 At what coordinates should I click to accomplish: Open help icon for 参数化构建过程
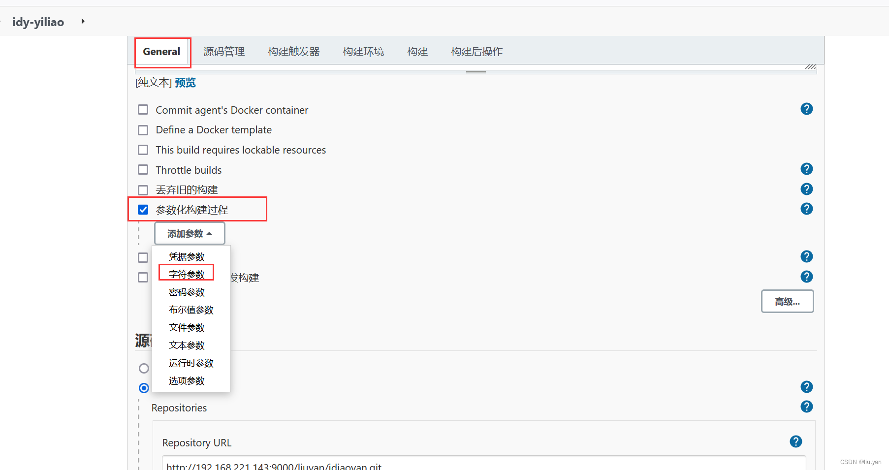(806, 209)
